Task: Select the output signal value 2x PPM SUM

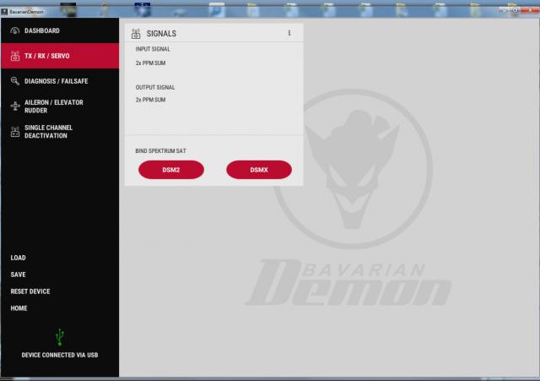Action: [150, 100]
